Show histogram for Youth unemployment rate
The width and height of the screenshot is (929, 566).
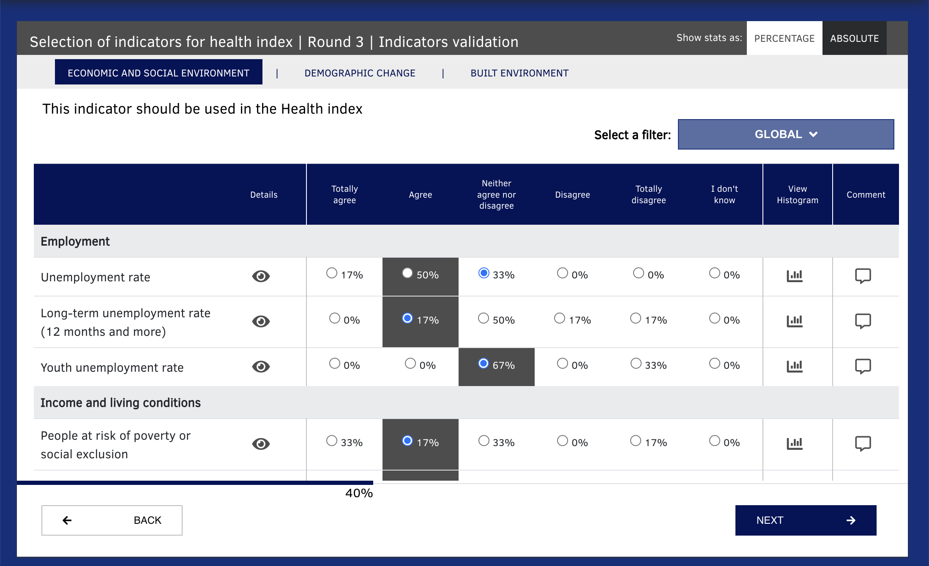click(x=795, y=367)
